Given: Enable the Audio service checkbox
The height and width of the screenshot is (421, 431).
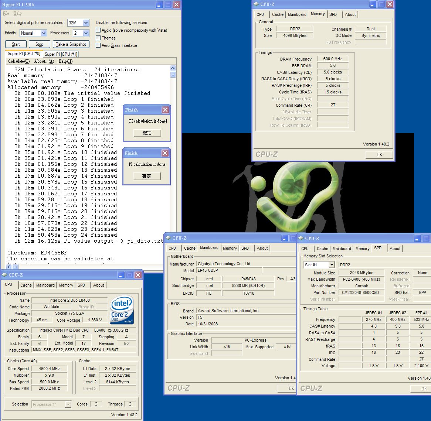Looking at the screenshot, I should (98, 30).
